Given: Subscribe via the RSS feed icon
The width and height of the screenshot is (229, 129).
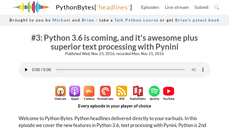Looking at the screenshot, I should coord(122,91).
